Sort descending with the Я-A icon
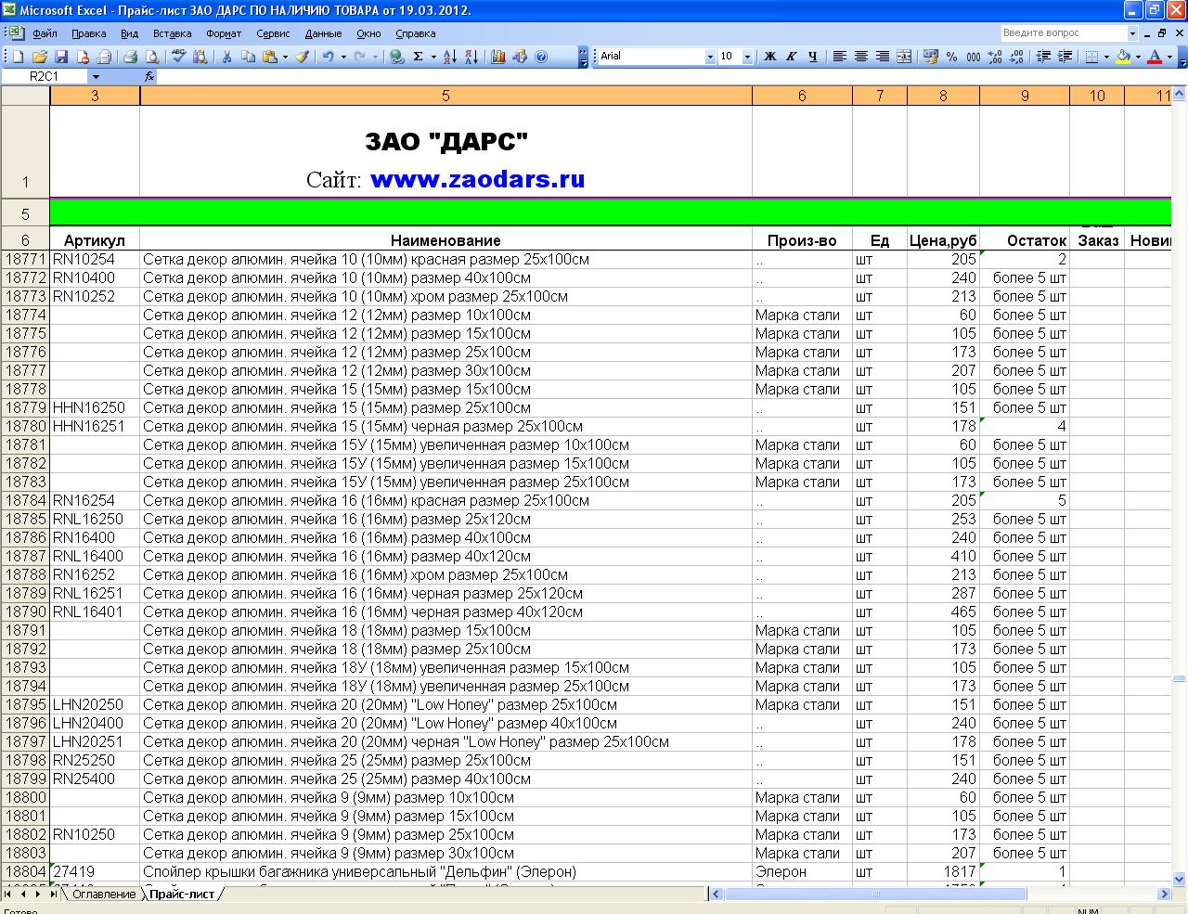This screenshot has width=1188, height=914. point(471,57)
